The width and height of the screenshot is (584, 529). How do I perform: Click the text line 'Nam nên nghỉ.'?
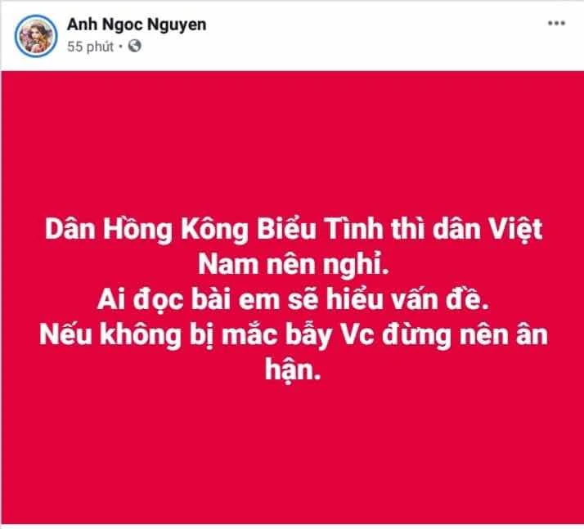pyautogui.click(x=293, y=265)
